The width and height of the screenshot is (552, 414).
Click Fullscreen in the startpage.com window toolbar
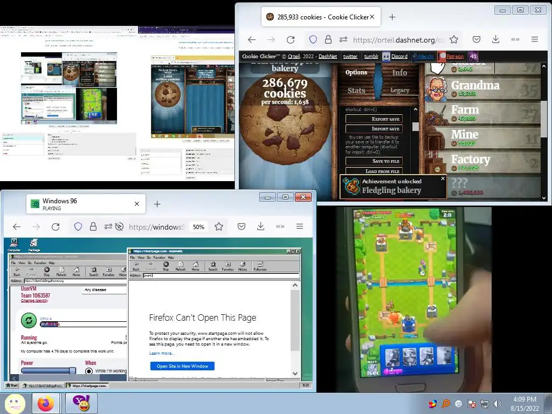260,266
